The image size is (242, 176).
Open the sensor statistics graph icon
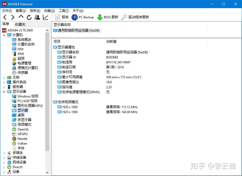(x=45, y=17)
